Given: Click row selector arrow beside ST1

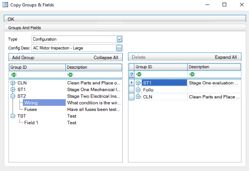Looking at the screenshot, I should click(132, 83).
